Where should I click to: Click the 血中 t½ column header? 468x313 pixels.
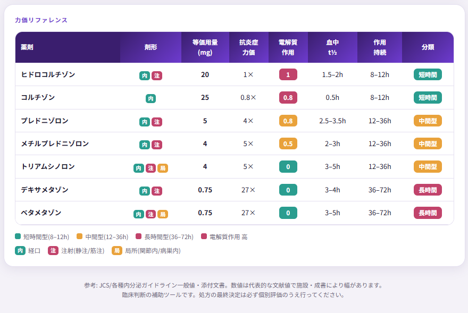332,47
